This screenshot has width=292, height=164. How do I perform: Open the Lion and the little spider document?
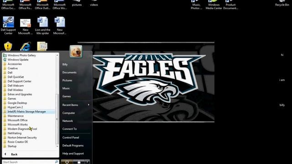42,26
